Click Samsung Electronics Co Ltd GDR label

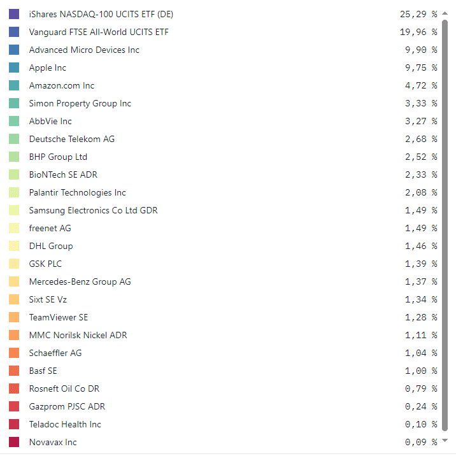[94, 210]
